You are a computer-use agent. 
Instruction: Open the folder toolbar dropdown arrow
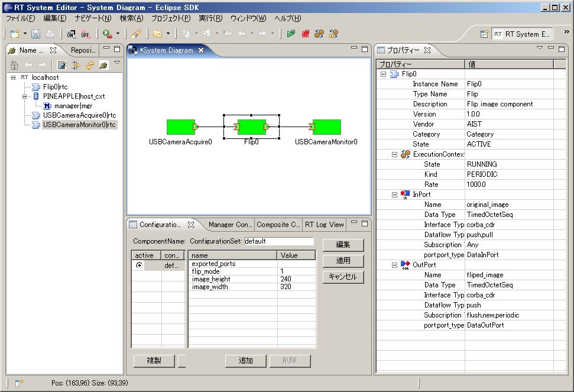coord(168,34)
